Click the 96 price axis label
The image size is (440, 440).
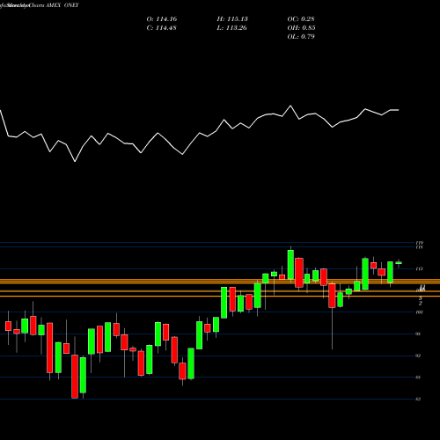pos(418,334)
